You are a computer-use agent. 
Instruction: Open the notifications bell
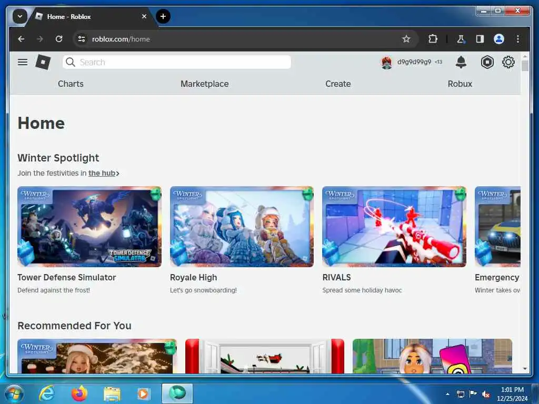pyautogui.click(x=461, y=62)
